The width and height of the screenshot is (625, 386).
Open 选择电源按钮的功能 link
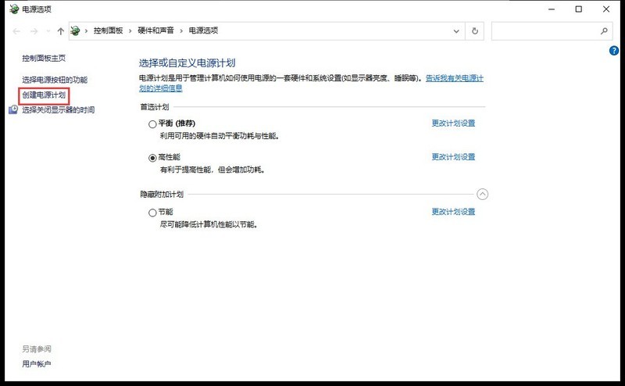[x=55, y=80]
